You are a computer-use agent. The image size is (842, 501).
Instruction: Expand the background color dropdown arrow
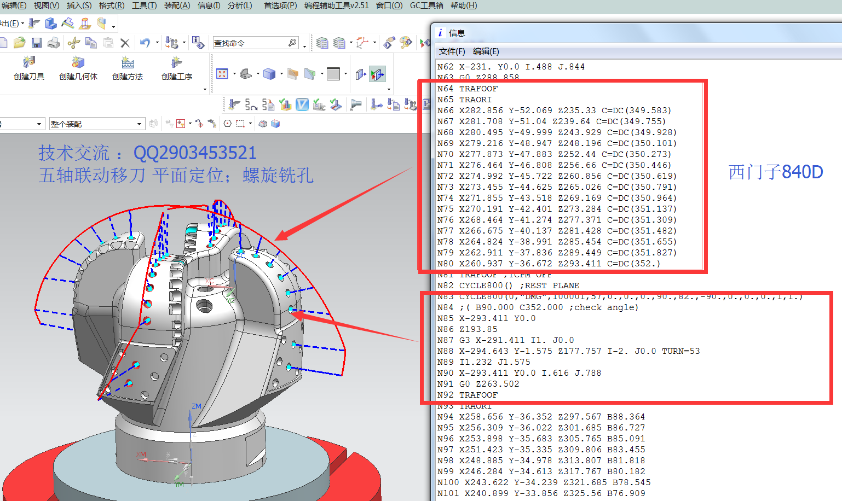coord(345,74)
